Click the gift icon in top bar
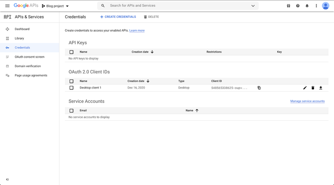Image resolution: width=334 pixels, height=185 pixels. coord(288,6)
